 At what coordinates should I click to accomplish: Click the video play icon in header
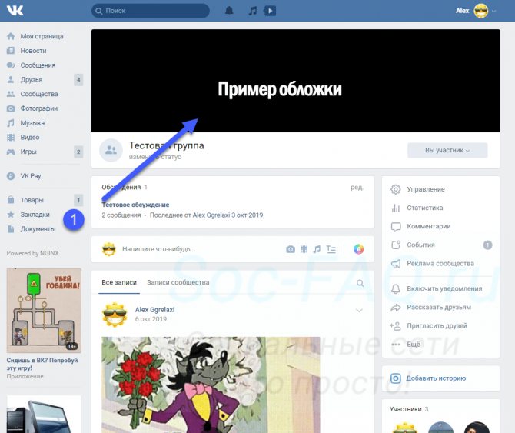(x=269, y=11)
